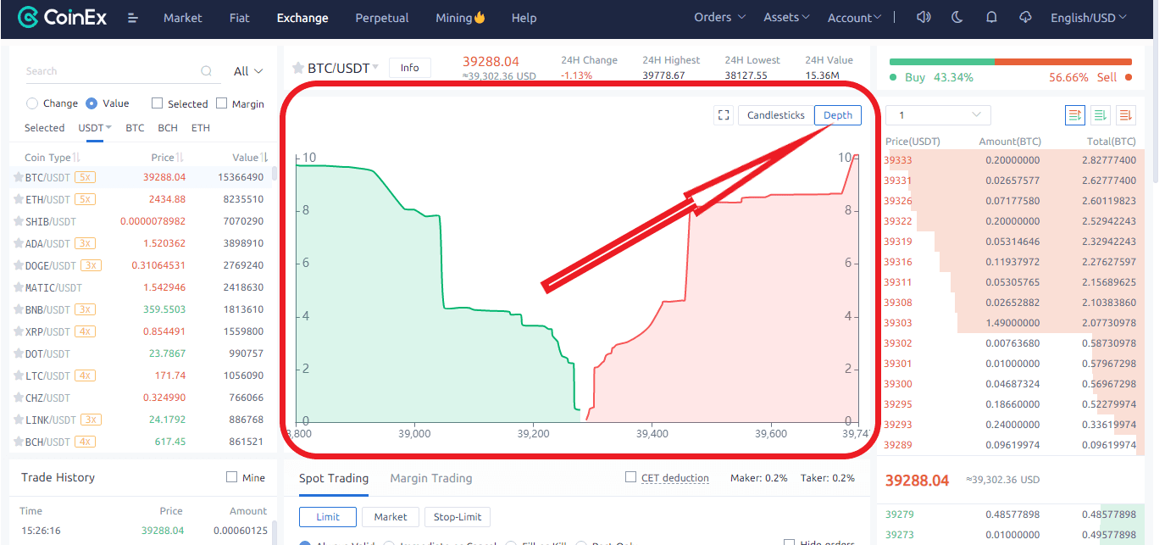
Task: Enable the CET deduction checkbox
Action: tap(630, 477)
